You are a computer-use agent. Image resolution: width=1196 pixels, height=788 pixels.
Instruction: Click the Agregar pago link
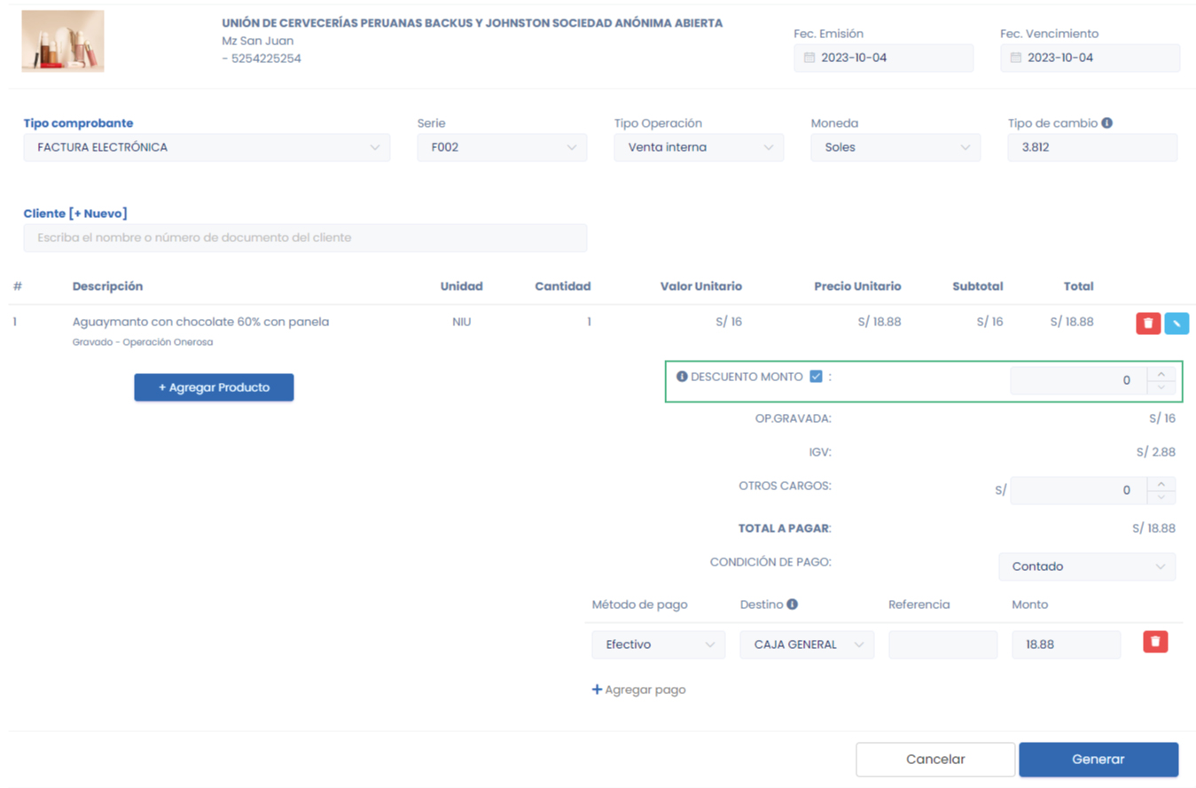click(x=638, y=690)
